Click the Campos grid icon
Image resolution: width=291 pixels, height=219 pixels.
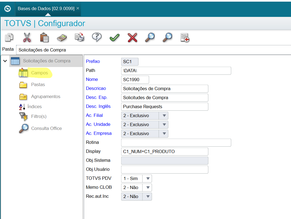click(x=23, y=73)
